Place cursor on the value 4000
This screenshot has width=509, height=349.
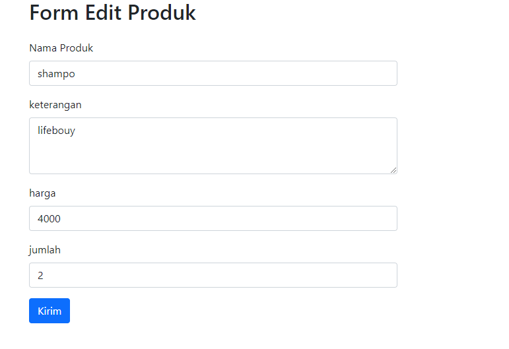pos(49,219)
